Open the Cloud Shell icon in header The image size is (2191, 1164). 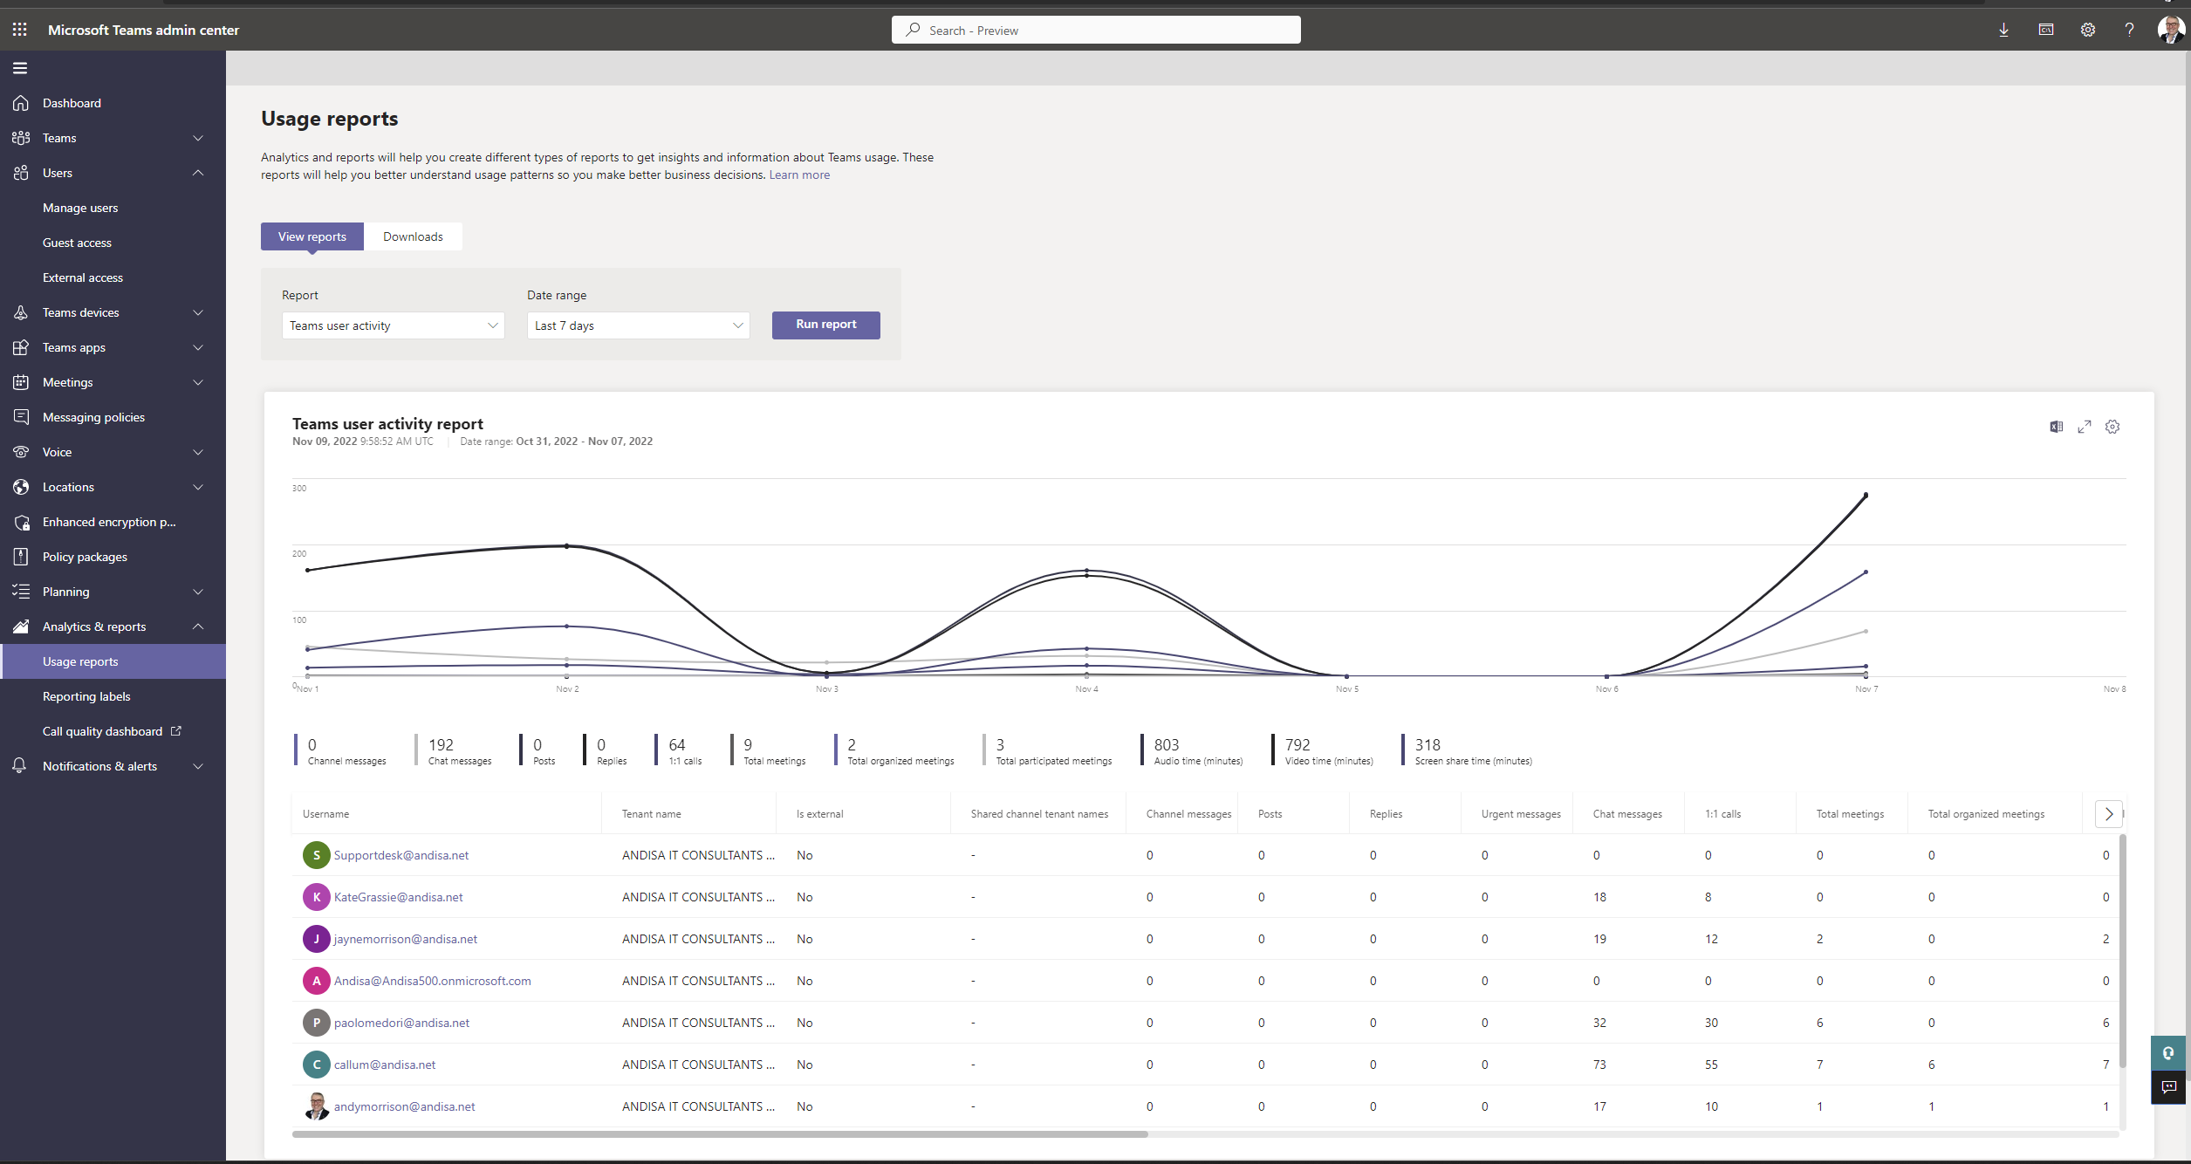pyautogui.click(x=2045, y=30)
